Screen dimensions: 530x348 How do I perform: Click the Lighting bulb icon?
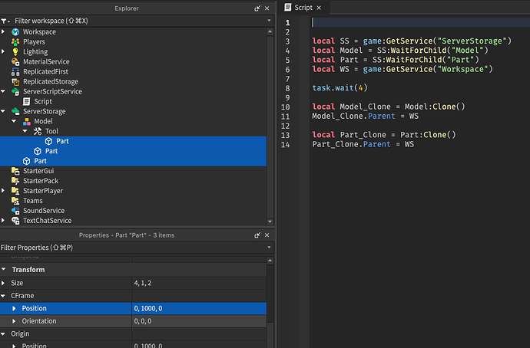(15, 51)
